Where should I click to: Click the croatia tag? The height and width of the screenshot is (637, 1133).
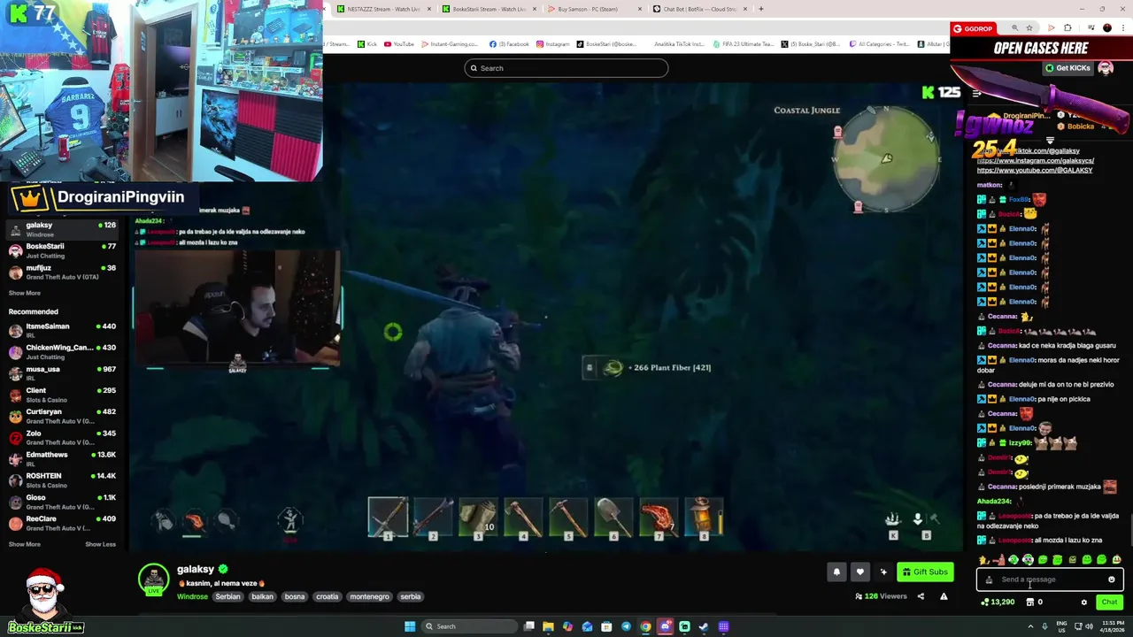[x=328, y=596]
